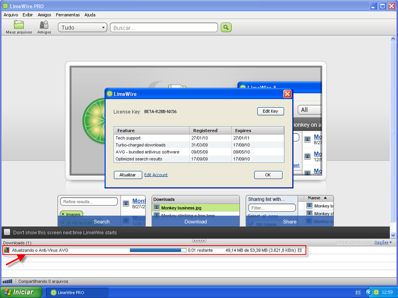Select the Tech support row
The height and width of the screenshot is (298, 398).
pyautogui.click(x=199, y=138)
